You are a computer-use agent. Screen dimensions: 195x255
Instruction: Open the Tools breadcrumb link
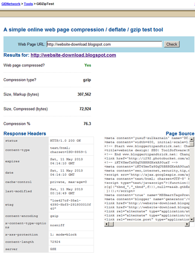point(28,4)
